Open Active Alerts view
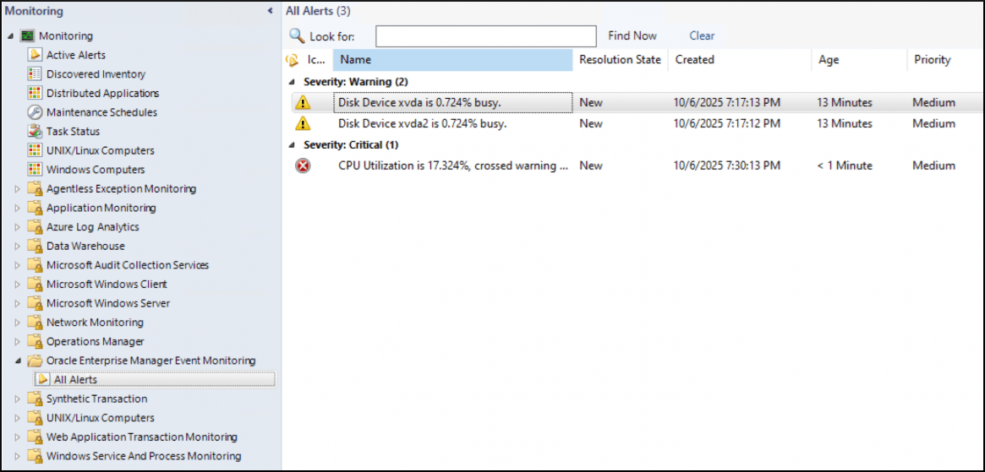985x472 pixels. click(x=76, y=55)
